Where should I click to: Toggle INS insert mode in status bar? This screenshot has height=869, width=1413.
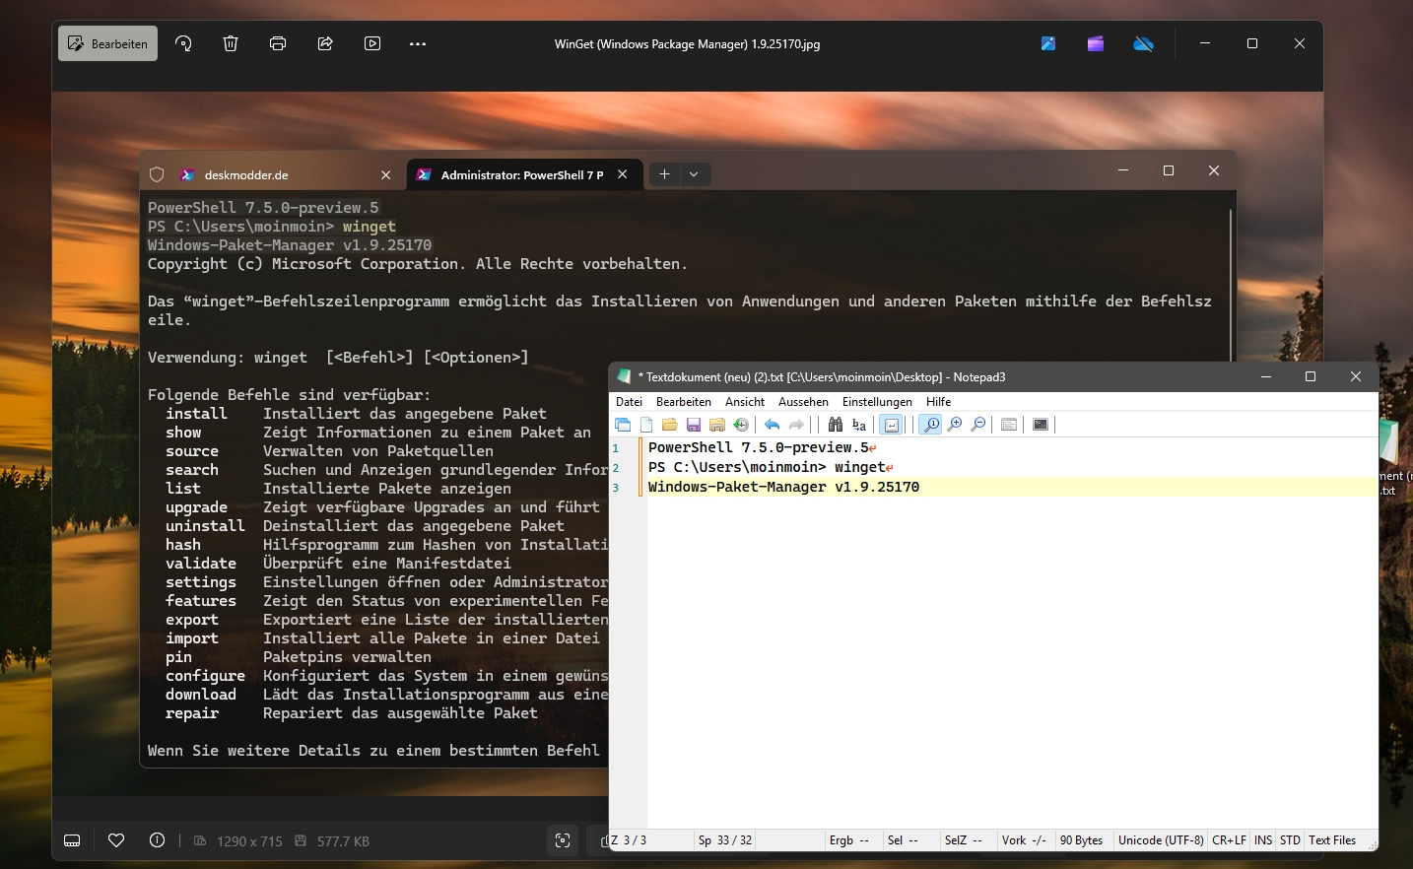(x=1263, y=840)
